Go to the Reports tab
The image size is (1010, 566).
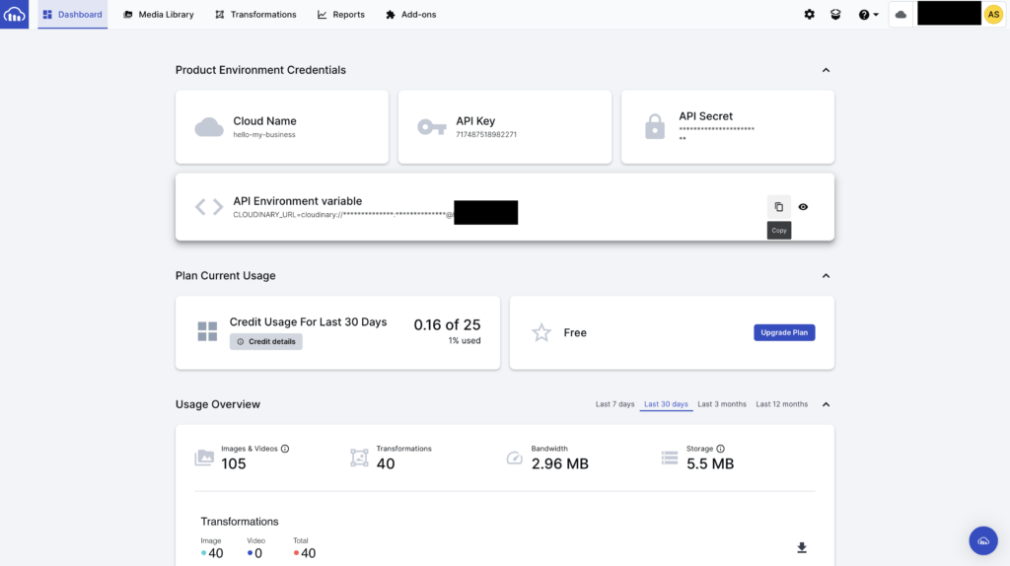click(x=341, y=14)
